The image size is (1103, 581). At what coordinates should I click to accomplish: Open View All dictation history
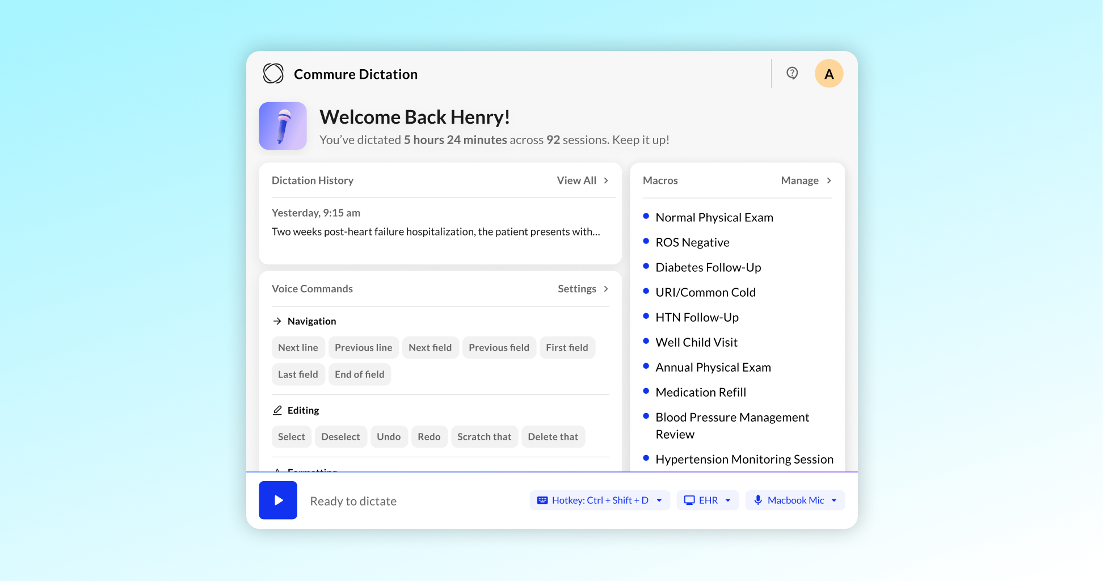[583, 180]
